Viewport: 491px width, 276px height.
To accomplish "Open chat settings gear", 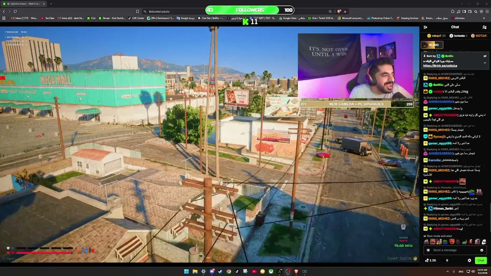I will (x=469, y=261).
